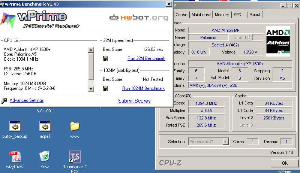The height and width of the screenshot is (173, 300).
Task: Click the floppy save icon under 32M test
Action: 105,58
